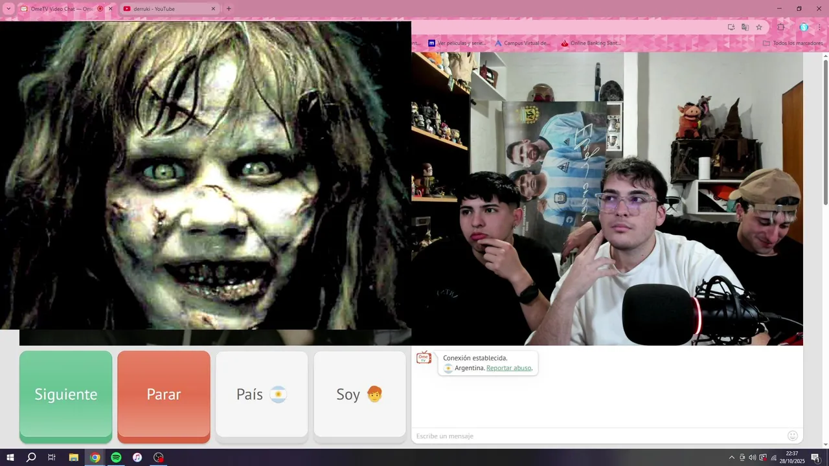Click the translate page icon
This screenshot has height=466, width=829.
pos(745,27)
